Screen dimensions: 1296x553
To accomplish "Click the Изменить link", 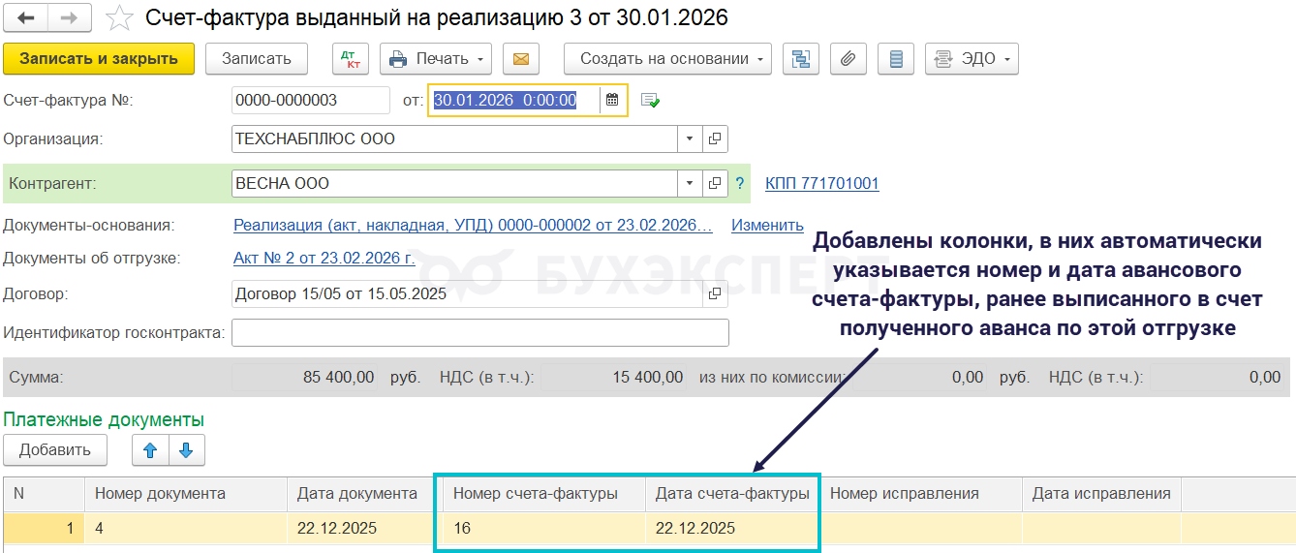I will tap(767, 225).
